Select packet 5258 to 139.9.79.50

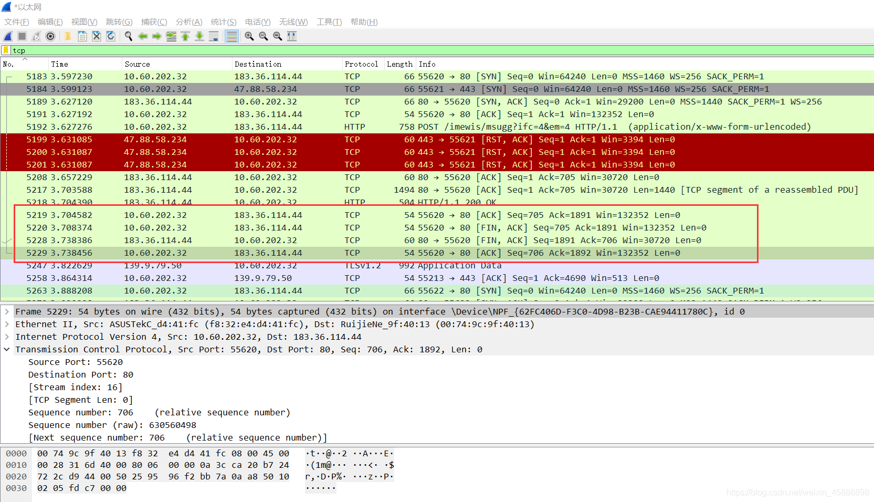click(437, 278)
